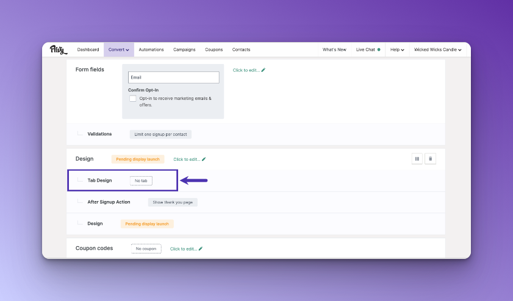The width and height of the screenshot is (513, 301).
Task: Click the No coupon badge
Action: [146, 249]
